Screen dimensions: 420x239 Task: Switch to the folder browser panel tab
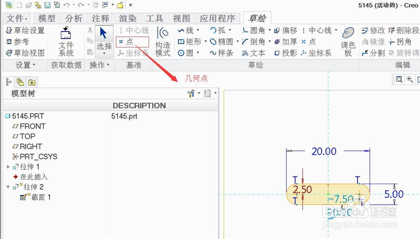[20, 82]
